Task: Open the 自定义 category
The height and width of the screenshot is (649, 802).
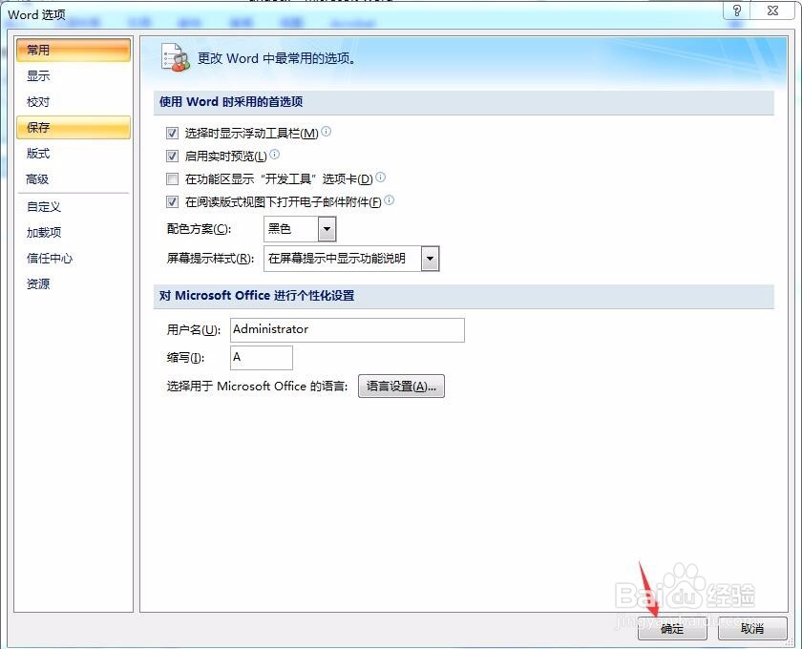Action: (x=74, y=206)
